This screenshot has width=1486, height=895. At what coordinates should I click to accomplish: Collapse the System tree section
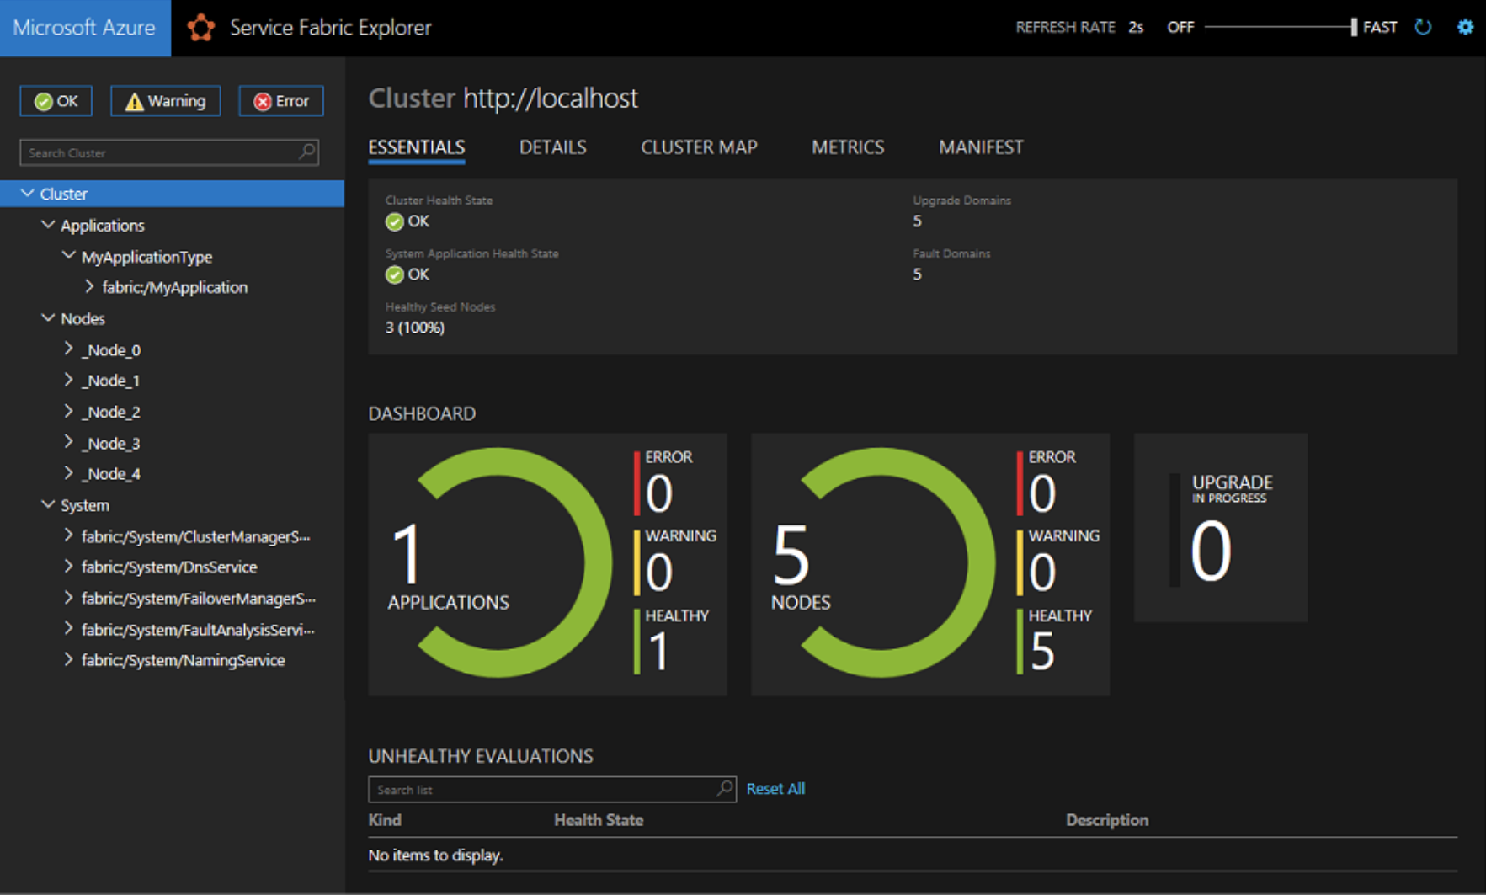[48, 504]
